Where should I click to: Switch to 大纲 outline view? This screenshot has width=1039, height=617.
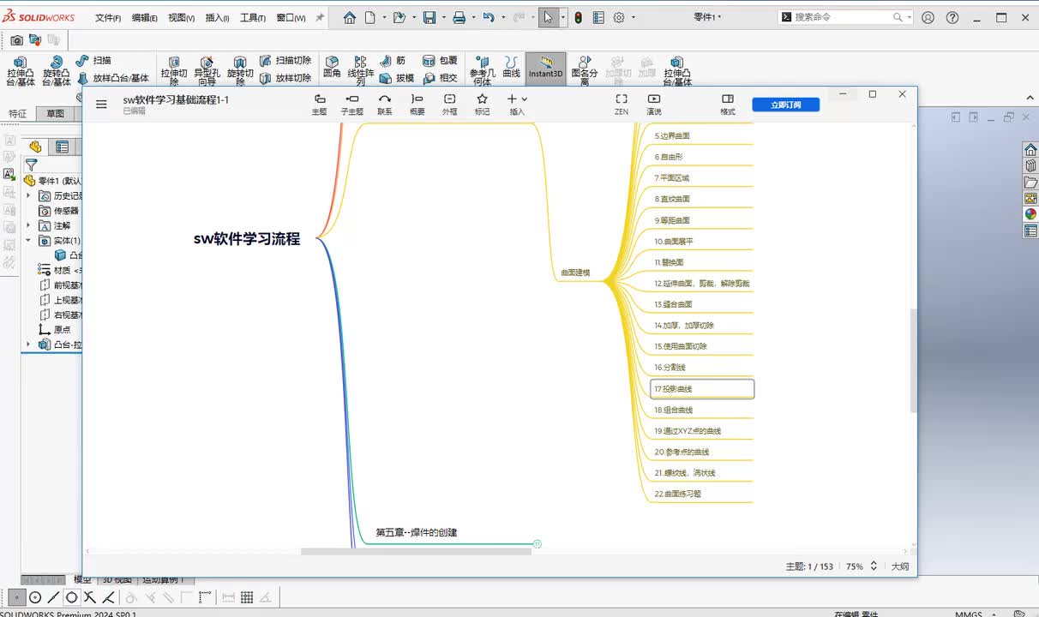(900, 566)
